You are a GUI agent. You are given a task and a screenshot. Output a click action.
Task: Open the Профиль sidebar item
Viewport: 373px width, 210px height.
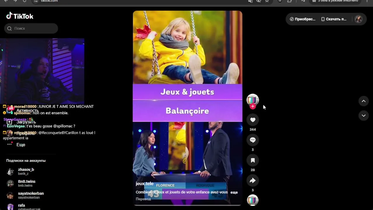pyautogui.click(x=26, y=133)
